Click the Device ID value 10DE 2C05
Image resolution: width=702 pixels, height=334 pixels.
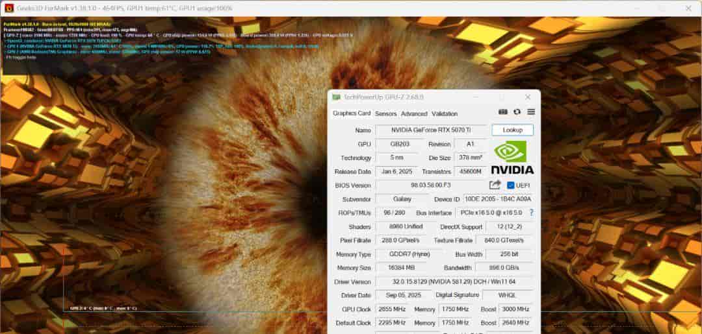(499, 199)
